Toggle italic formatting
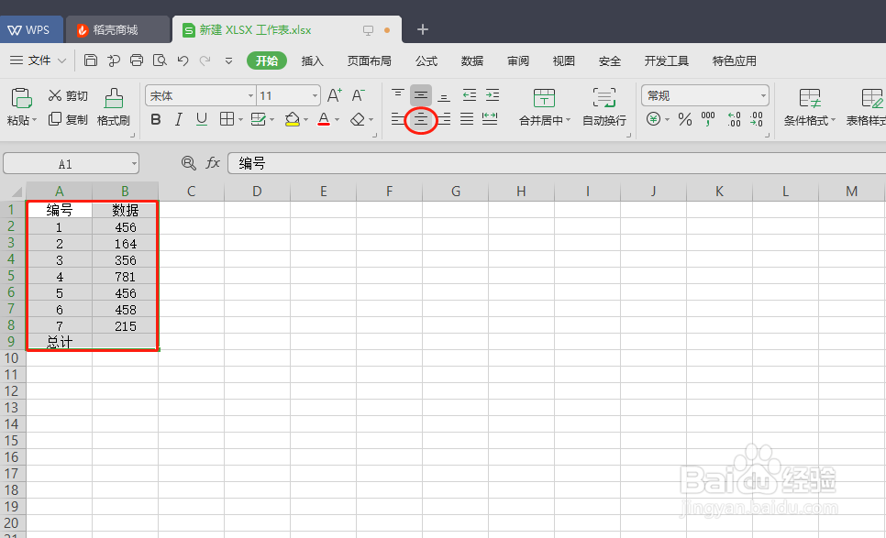The image size is (886, 538). [179, 119]
